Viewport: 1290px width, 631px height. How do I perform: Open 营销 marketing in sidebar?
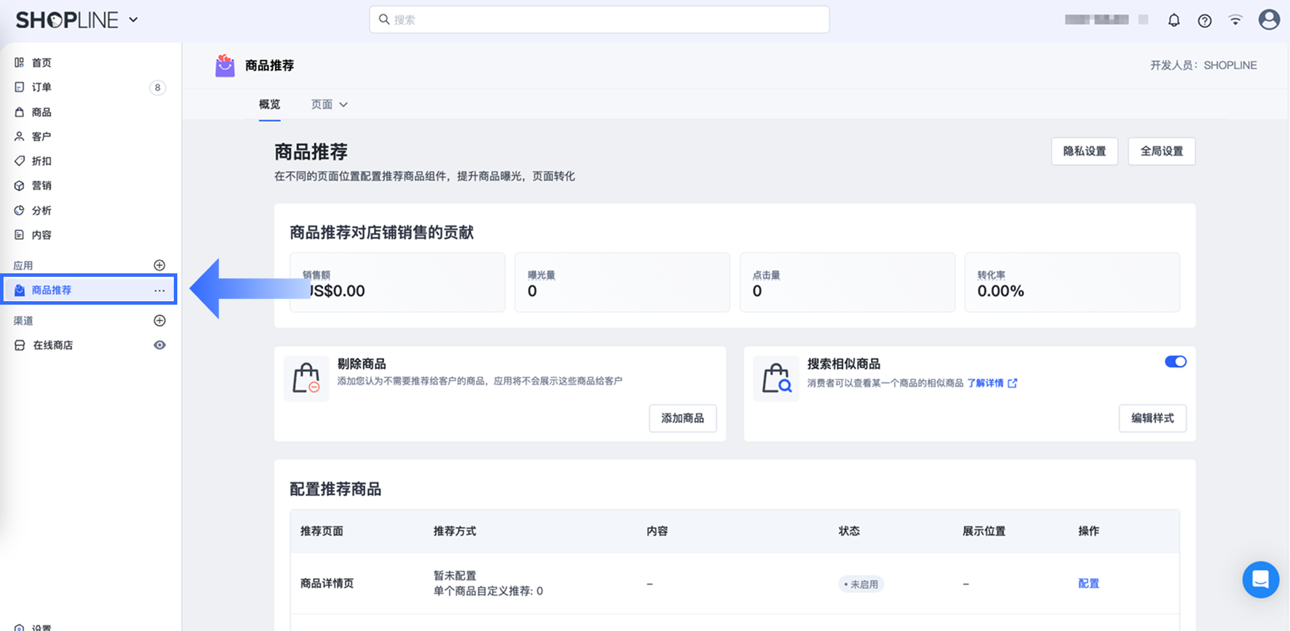tap(41, 185)
